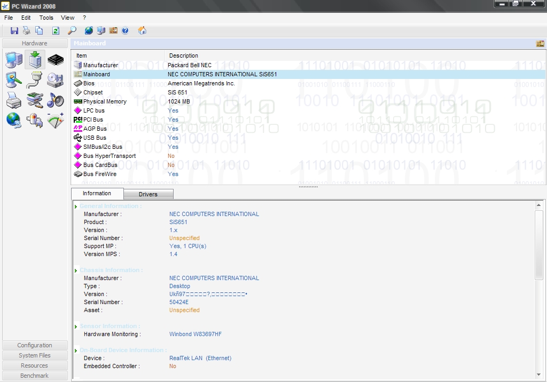The height and width of the screenshot is (382, 547).
Task: Switch to the Drivers tab
Action: pyautogui.click(x=149, y=194)
